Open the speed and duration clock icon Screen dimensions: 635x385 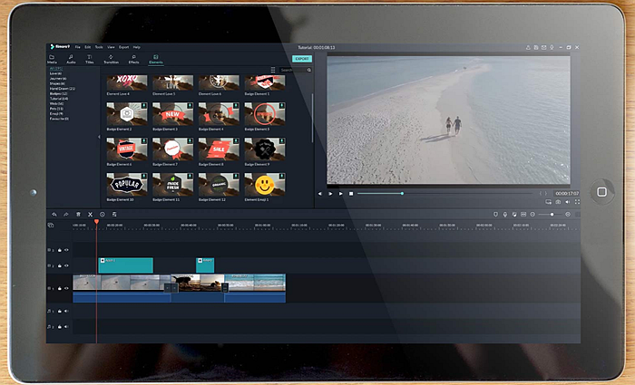[102, 215]
